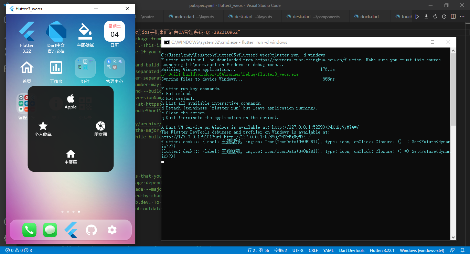Change file encoding via UTF-8
Image resolution: width=470 pixels, height=254 pixels.
298,250
